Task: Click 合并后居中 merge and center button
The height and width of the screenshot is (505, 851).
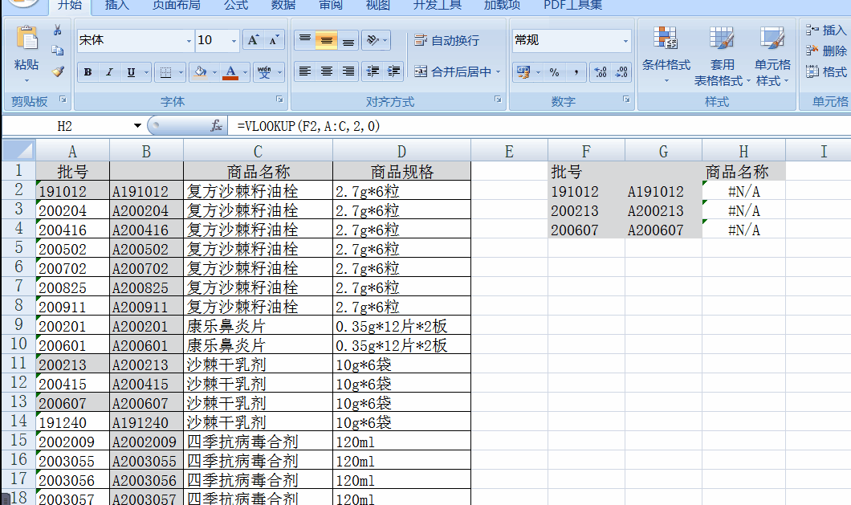Action: pos(453,71)
